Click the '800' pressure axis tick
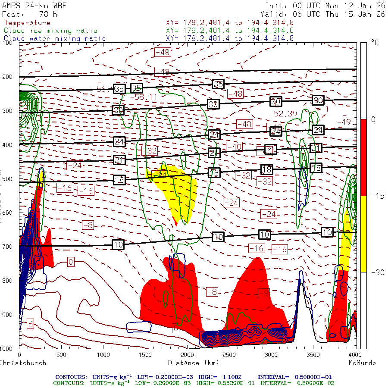The image size is (388, 388). 7,281
